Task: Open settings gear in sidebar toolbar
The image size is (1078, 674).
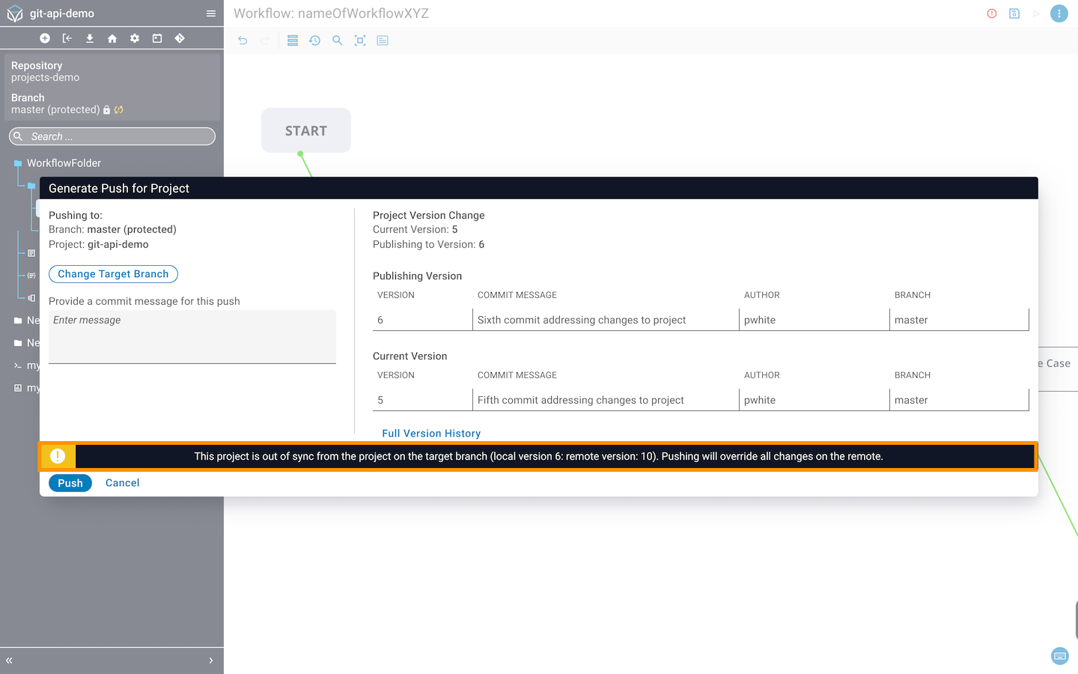Action: click(135, 38)
